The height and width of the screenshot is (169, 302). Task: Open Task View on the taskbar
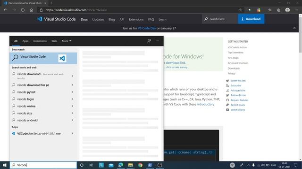[x=91, y=165]
